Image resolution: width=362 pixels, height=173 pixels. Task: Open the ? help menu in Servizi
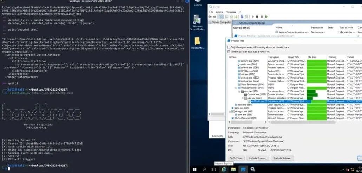coord(240,12)
